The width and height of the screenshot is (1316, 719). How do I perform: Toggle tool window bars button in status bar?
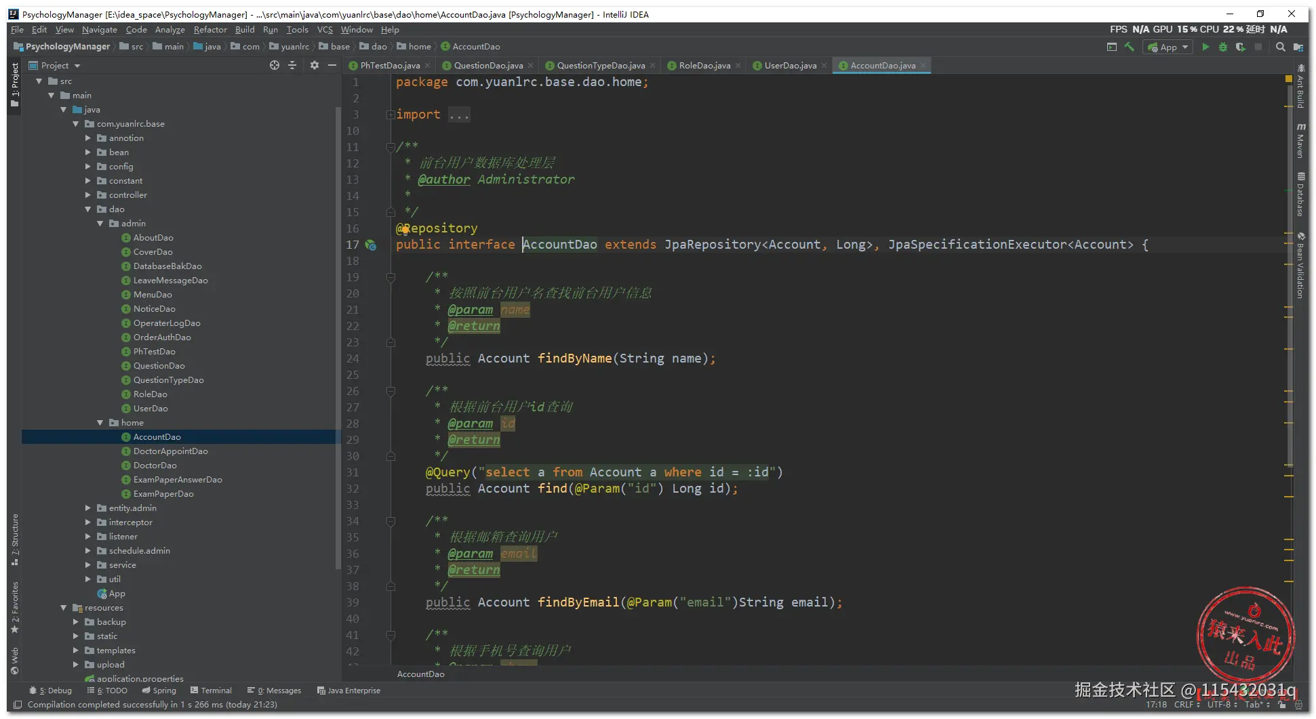18,705
